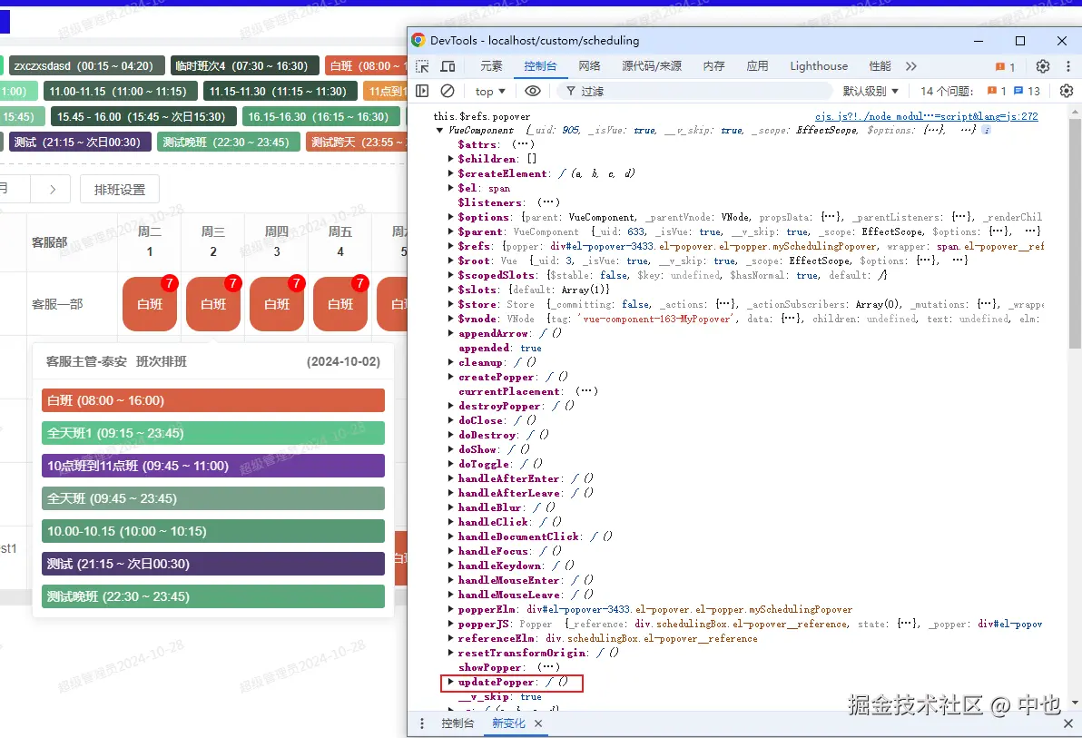1082x738 pixels.
Task: Select the 测试晚班 (22:30 ~ 23:45) popover shift
Action: coord(213,596)
